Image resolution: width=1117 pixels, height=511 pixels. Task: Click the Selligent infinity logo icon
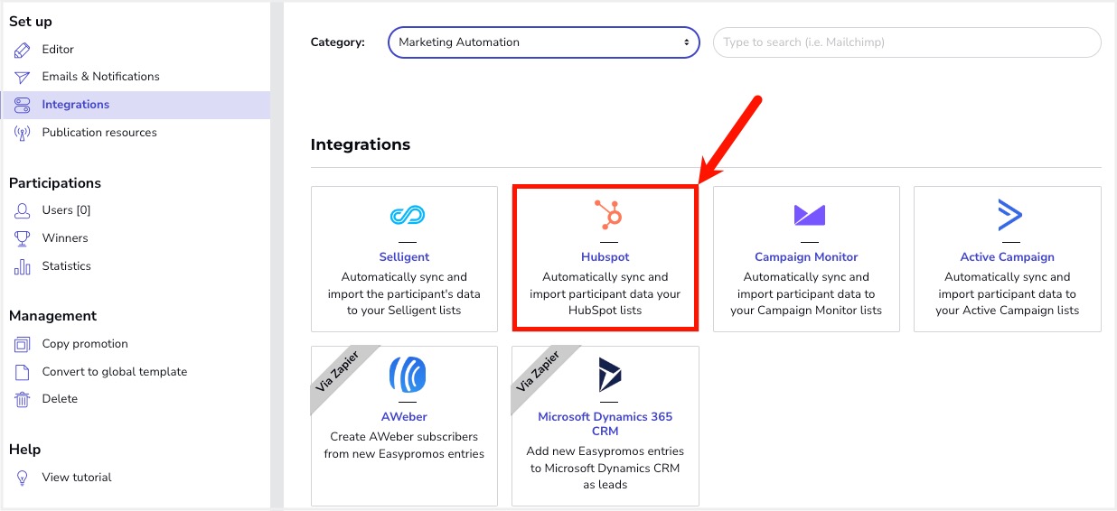click(x=407, y=215)
